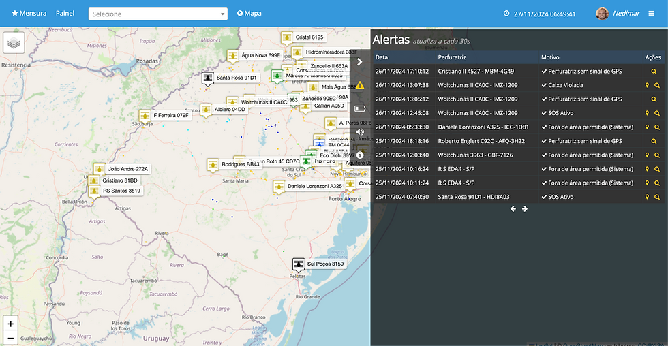668x346 pixels.
Task: Select Sul Poços 3159 map marker
Action: pos(299,264)
